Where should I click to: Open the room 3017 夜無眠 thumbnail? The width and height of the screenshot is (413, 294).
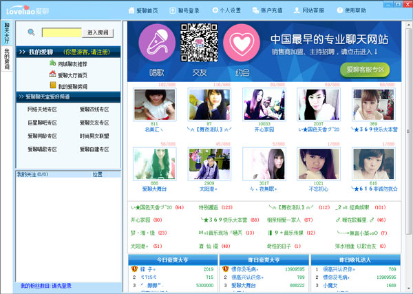(264, 164)
